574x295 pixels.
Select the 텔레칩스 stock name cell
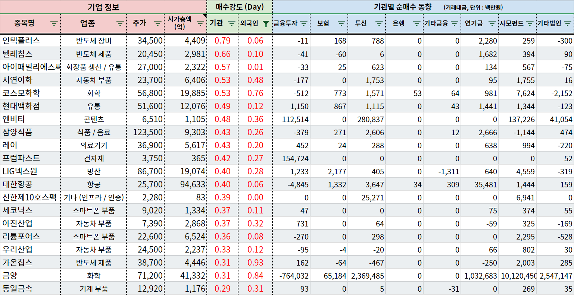(30, 54)
